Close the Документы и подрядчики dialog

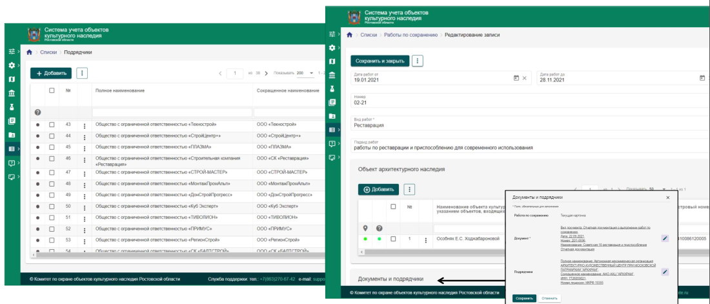[x=667, y=198]
